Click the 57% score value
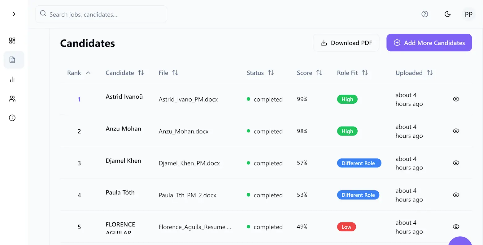 pyautogui.click(x=302, y=163)
